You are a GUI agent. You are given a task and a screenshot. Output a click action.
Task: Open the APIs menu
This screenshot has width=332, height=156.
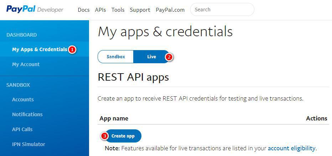pos(100,10)
